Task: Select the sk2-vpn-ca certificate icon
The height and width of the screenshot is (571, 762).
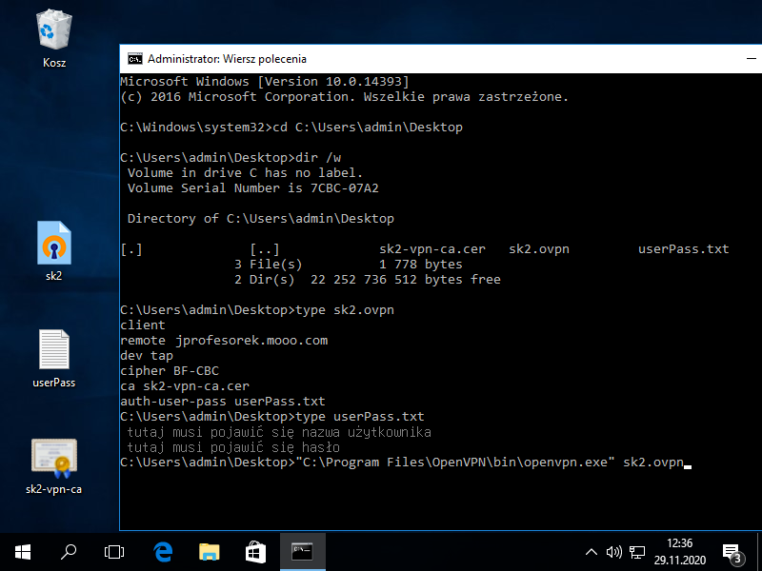Action: tap(53, 459)
